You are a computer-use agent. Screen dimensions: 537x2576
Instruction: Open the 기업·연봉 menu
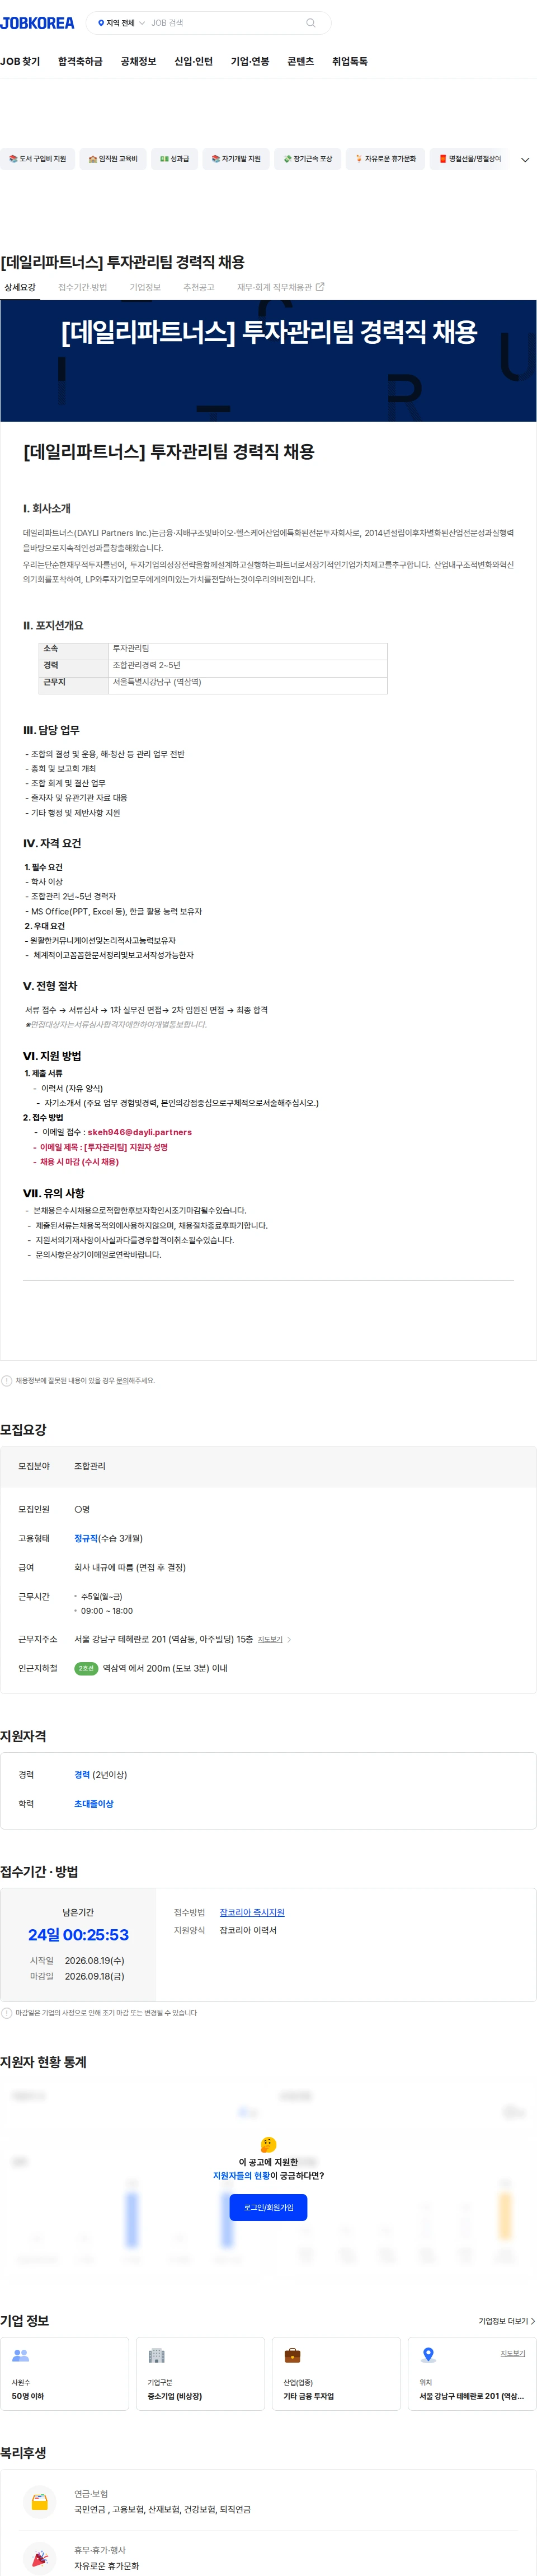249,62
